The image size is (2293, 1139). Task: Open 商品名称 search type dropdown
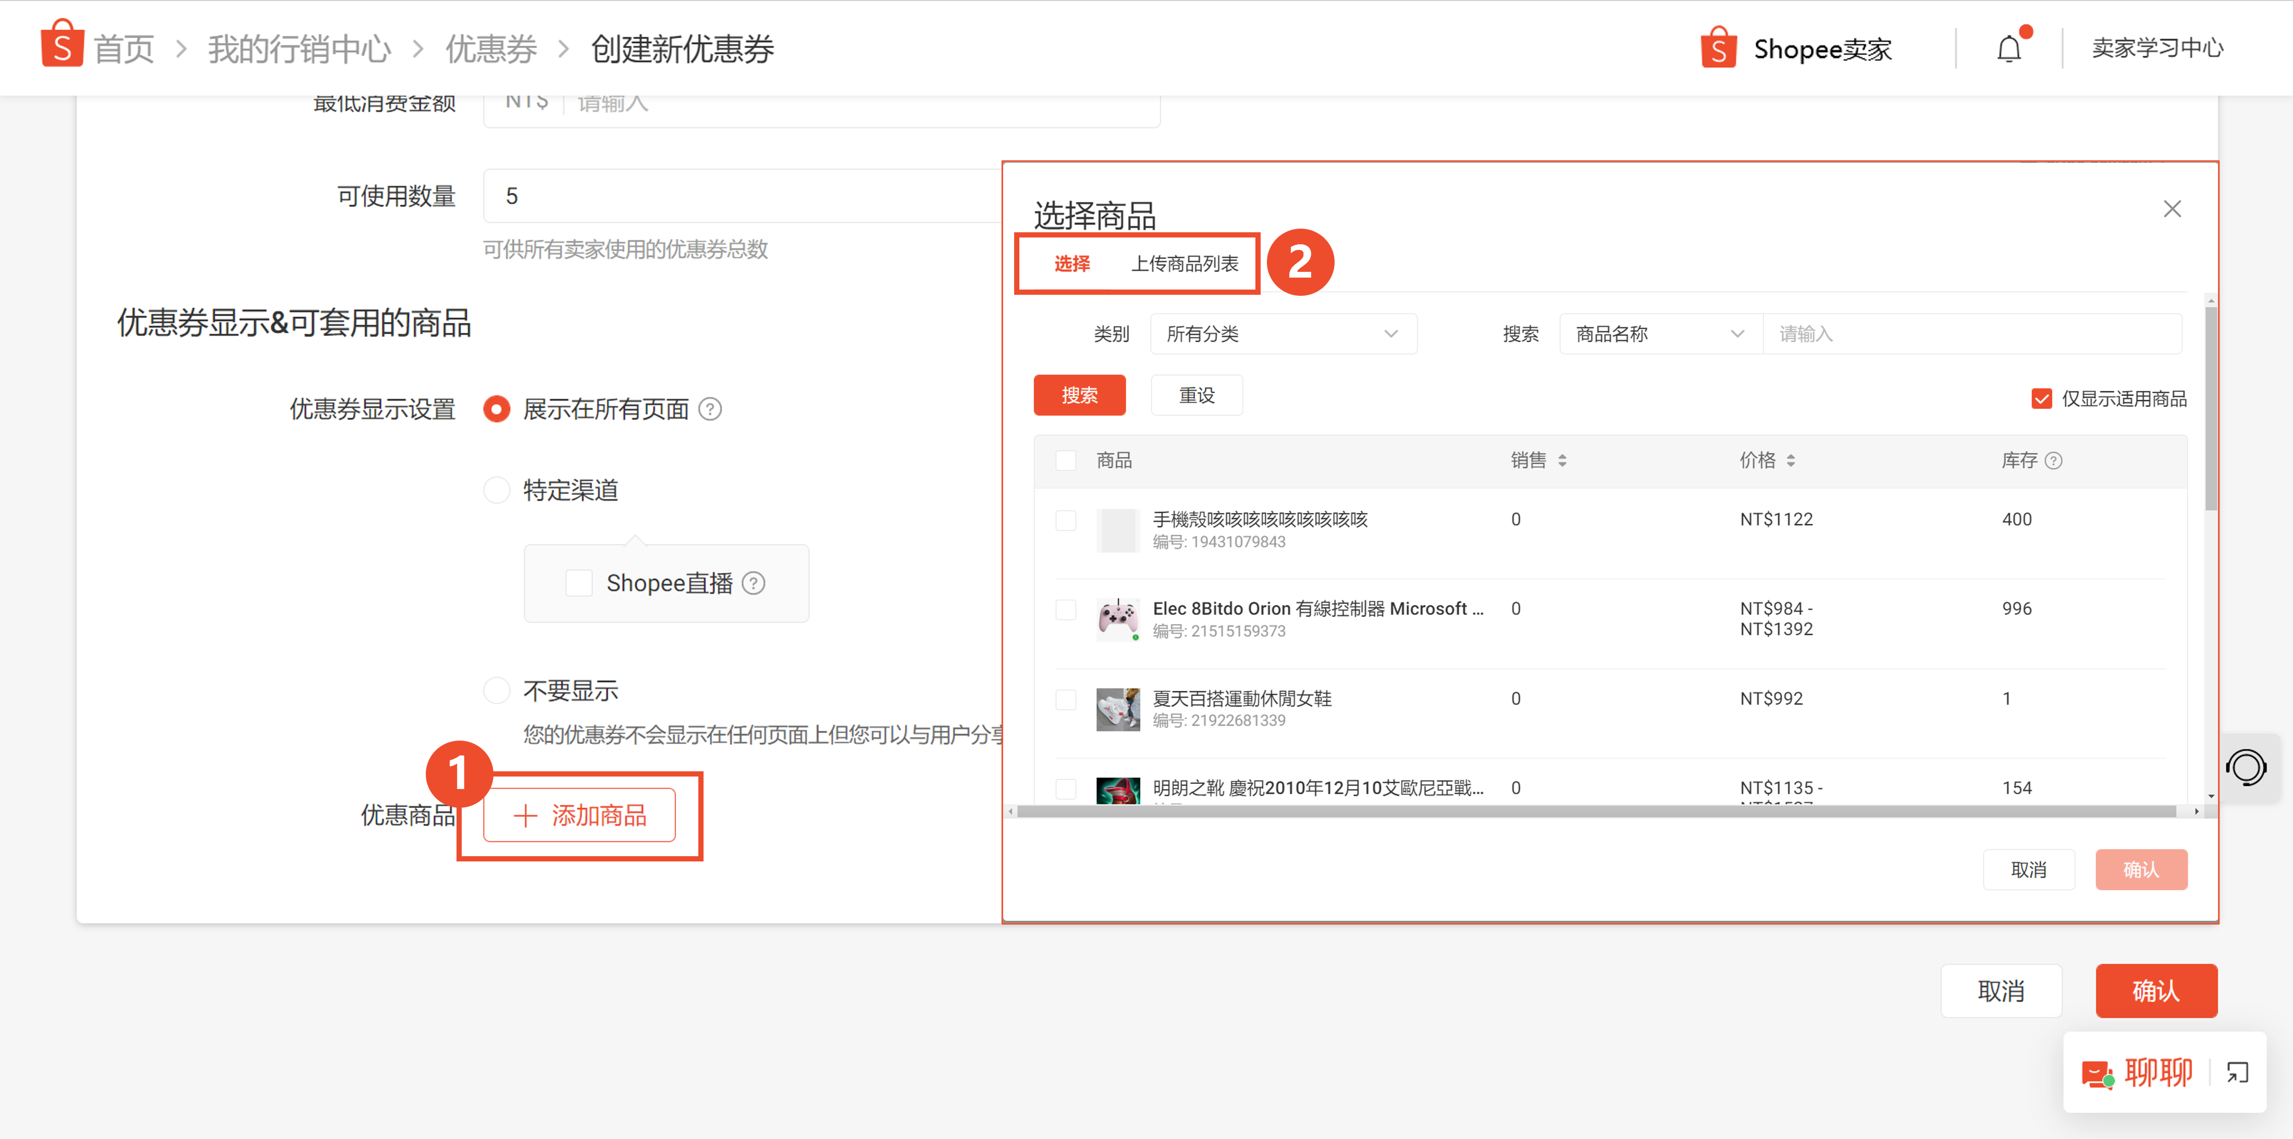(1661, 334)
